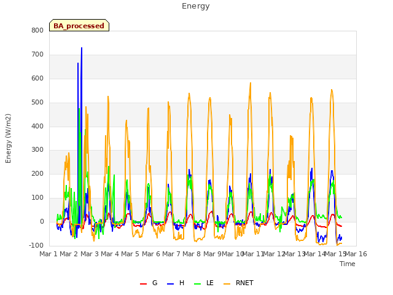393x295 pixels.
Task: Click the 600 y-axis tick value
Action: tap(37, 79)
